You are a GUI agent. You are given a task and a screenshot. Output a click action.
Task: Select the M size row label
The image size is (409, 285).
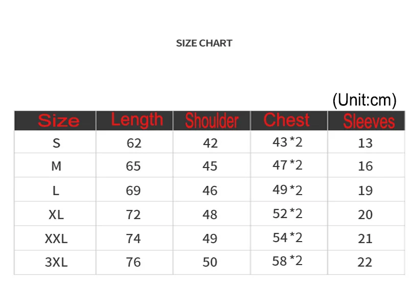tap(56, 166)
